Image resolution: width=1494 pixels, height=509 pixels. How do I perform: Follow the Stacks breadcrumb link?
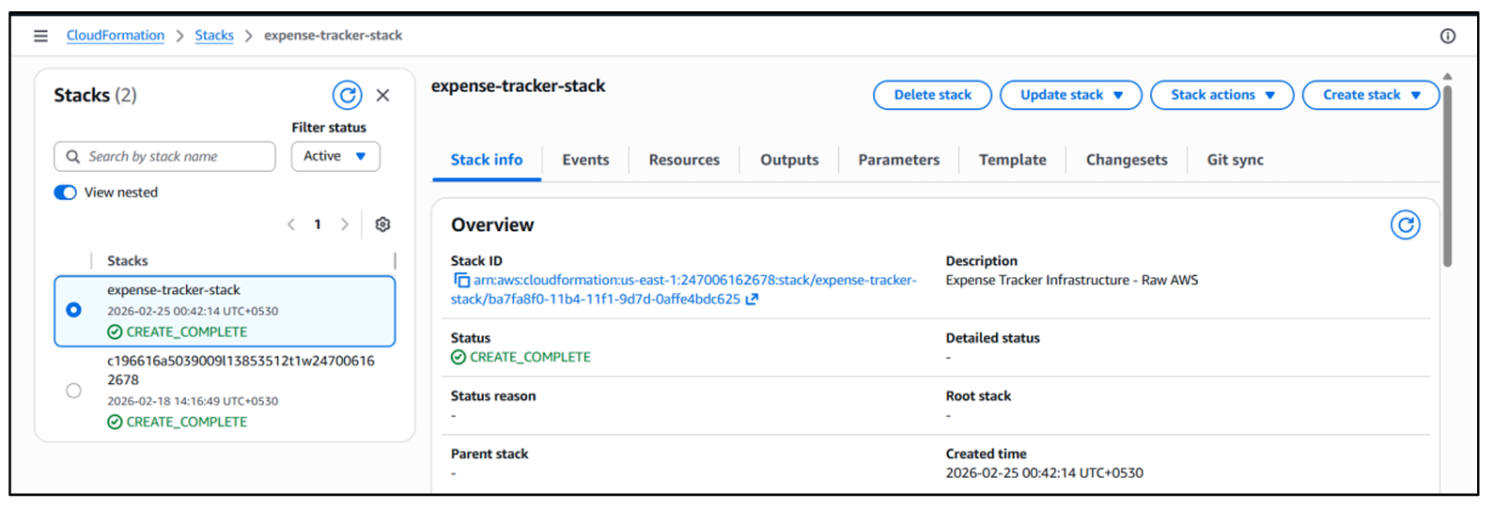[x=214, y=36]
